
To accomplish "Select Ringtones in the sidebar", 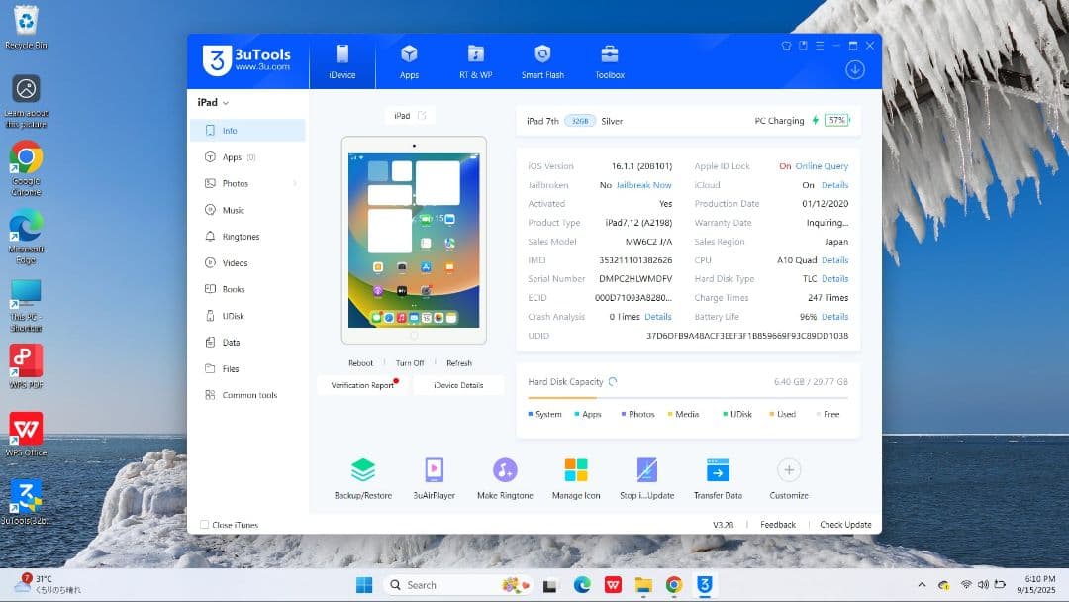I will 241,237.
